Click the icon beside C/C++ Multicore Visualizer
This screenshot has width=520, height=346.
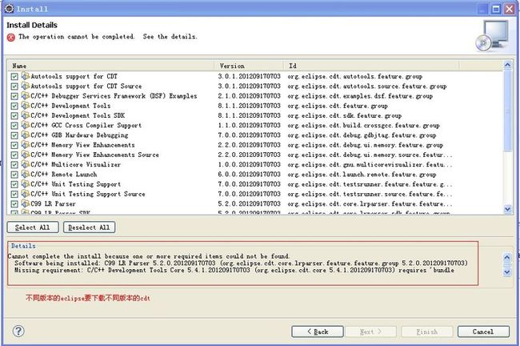click(x=26, y=164)
